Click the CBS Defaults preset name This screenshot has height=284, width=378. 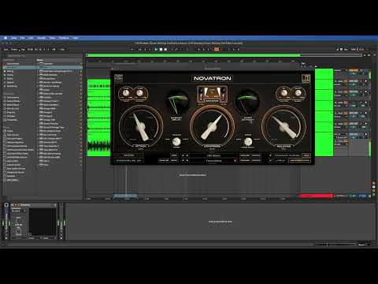coord(213,155)
